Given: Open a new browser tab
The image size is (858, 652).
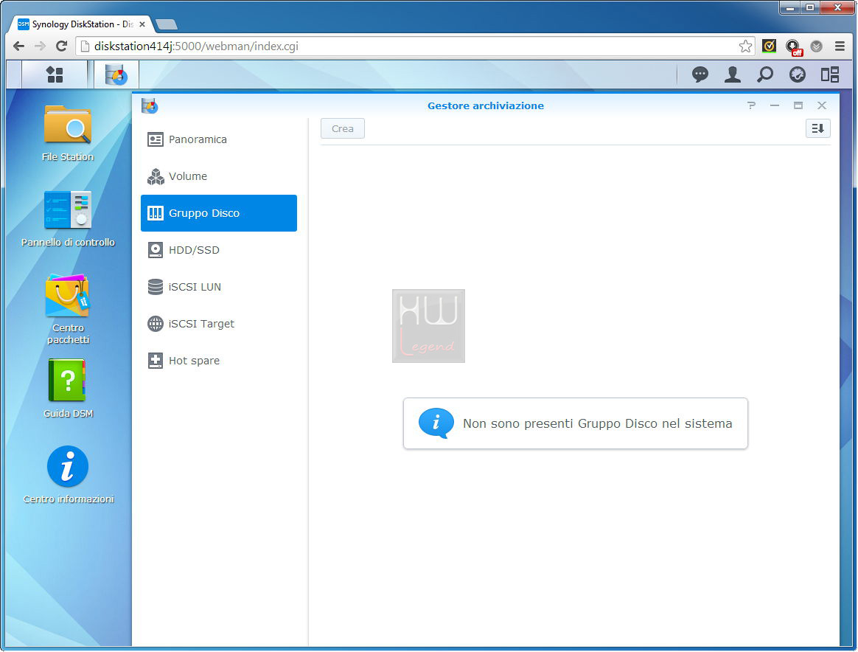Looking at the screenshot, I should point(167,24).
